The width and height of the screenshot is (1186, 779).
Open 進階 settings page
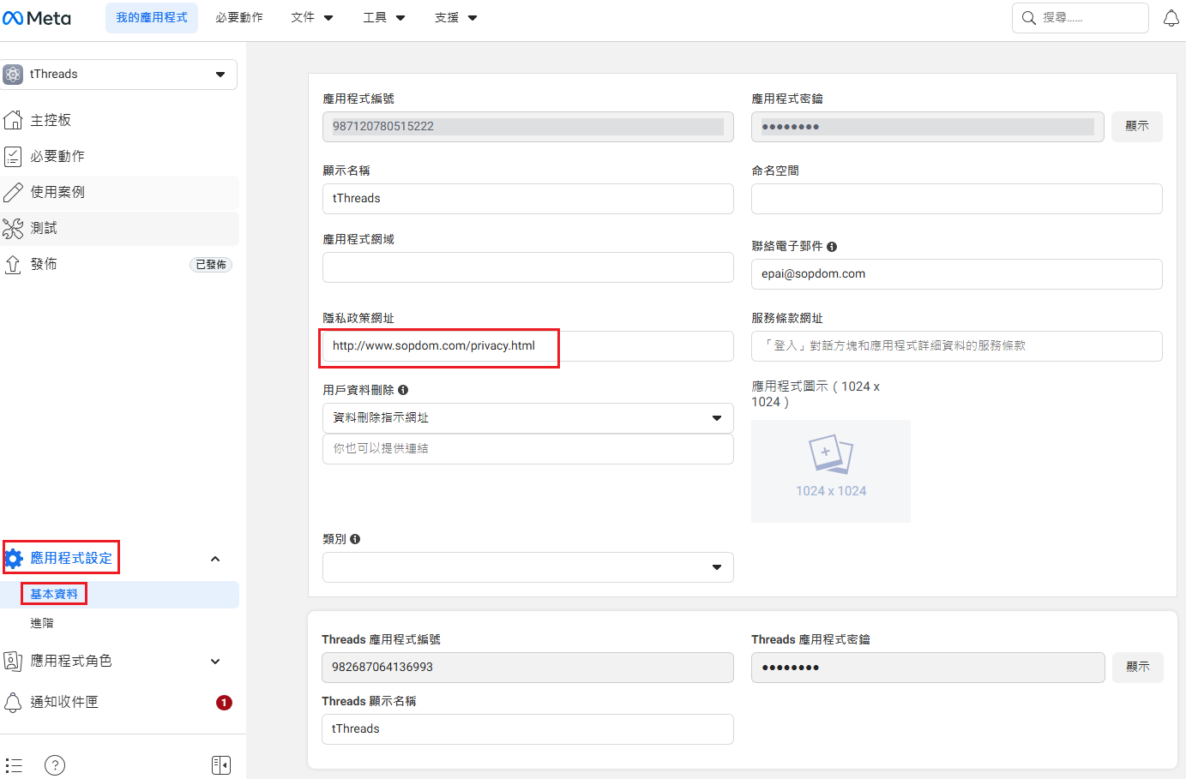(42, 623)
